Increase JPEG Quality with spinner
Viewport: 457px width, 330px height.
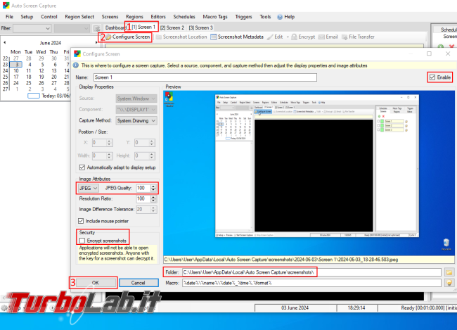pos(153,186)
